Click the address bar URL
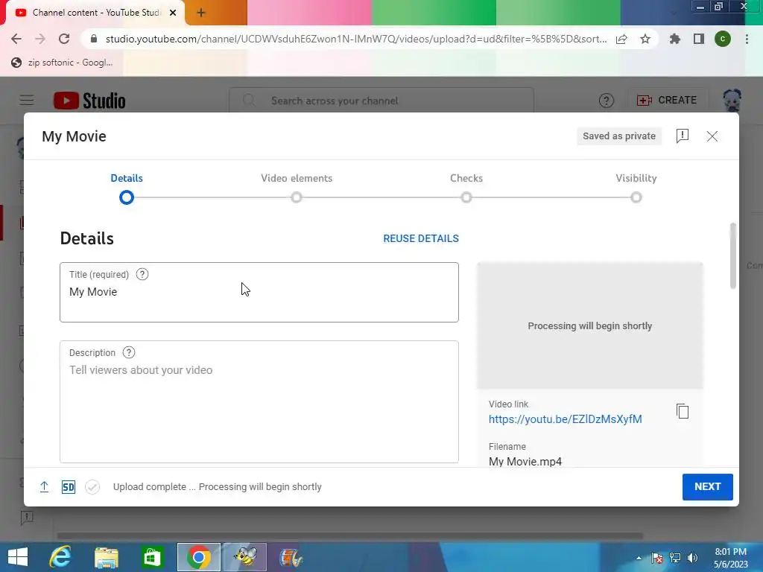 click(356, 39)
